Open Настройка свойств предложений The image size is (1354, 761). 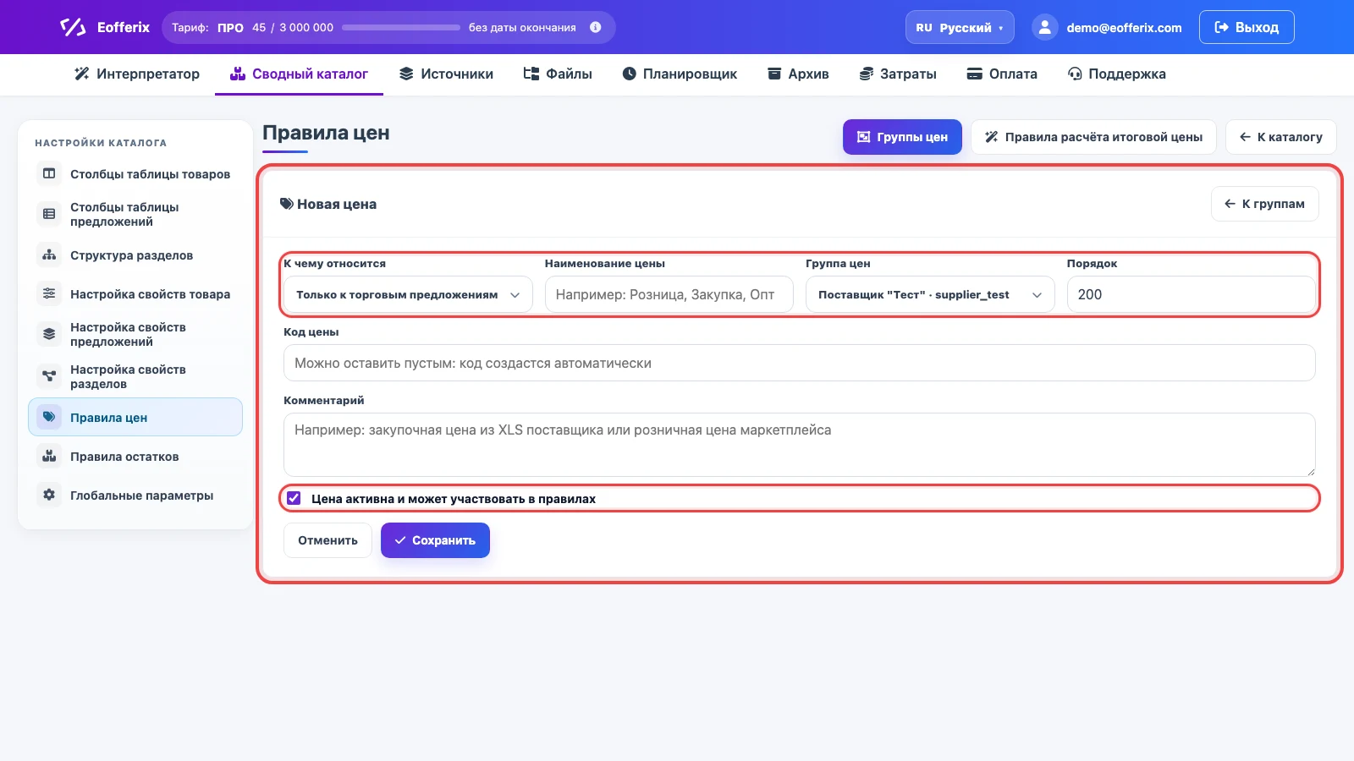click(135, 334)
